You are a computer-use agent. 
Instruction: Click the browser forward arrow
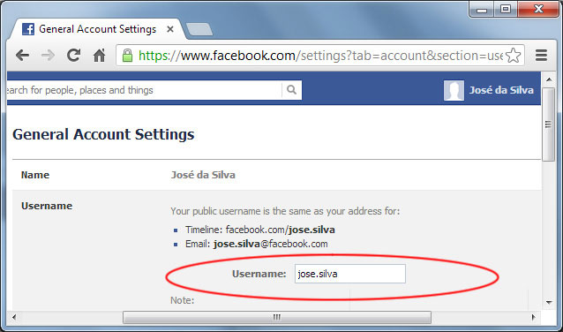click(48, 56)
